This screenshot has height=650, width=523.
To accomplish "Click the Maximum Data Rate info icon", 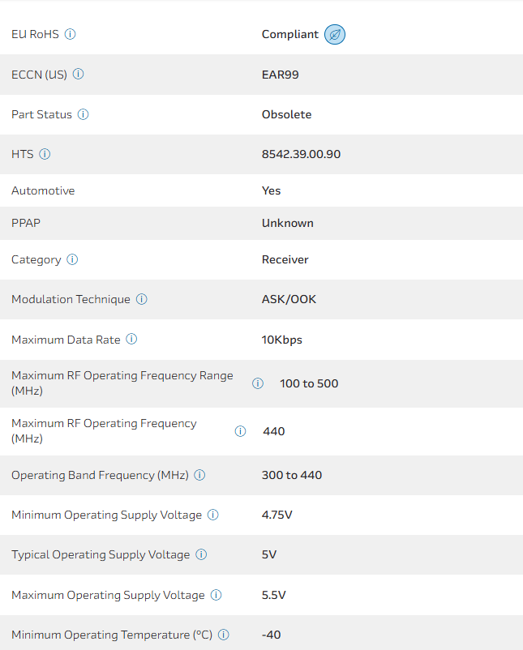I will click(131, 340).
